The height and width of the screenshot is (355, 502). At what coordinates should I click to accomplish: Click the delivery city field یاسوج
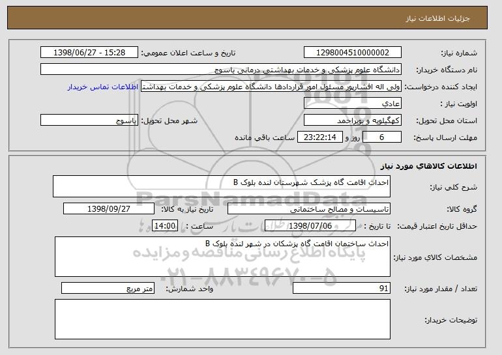(89, 121)
